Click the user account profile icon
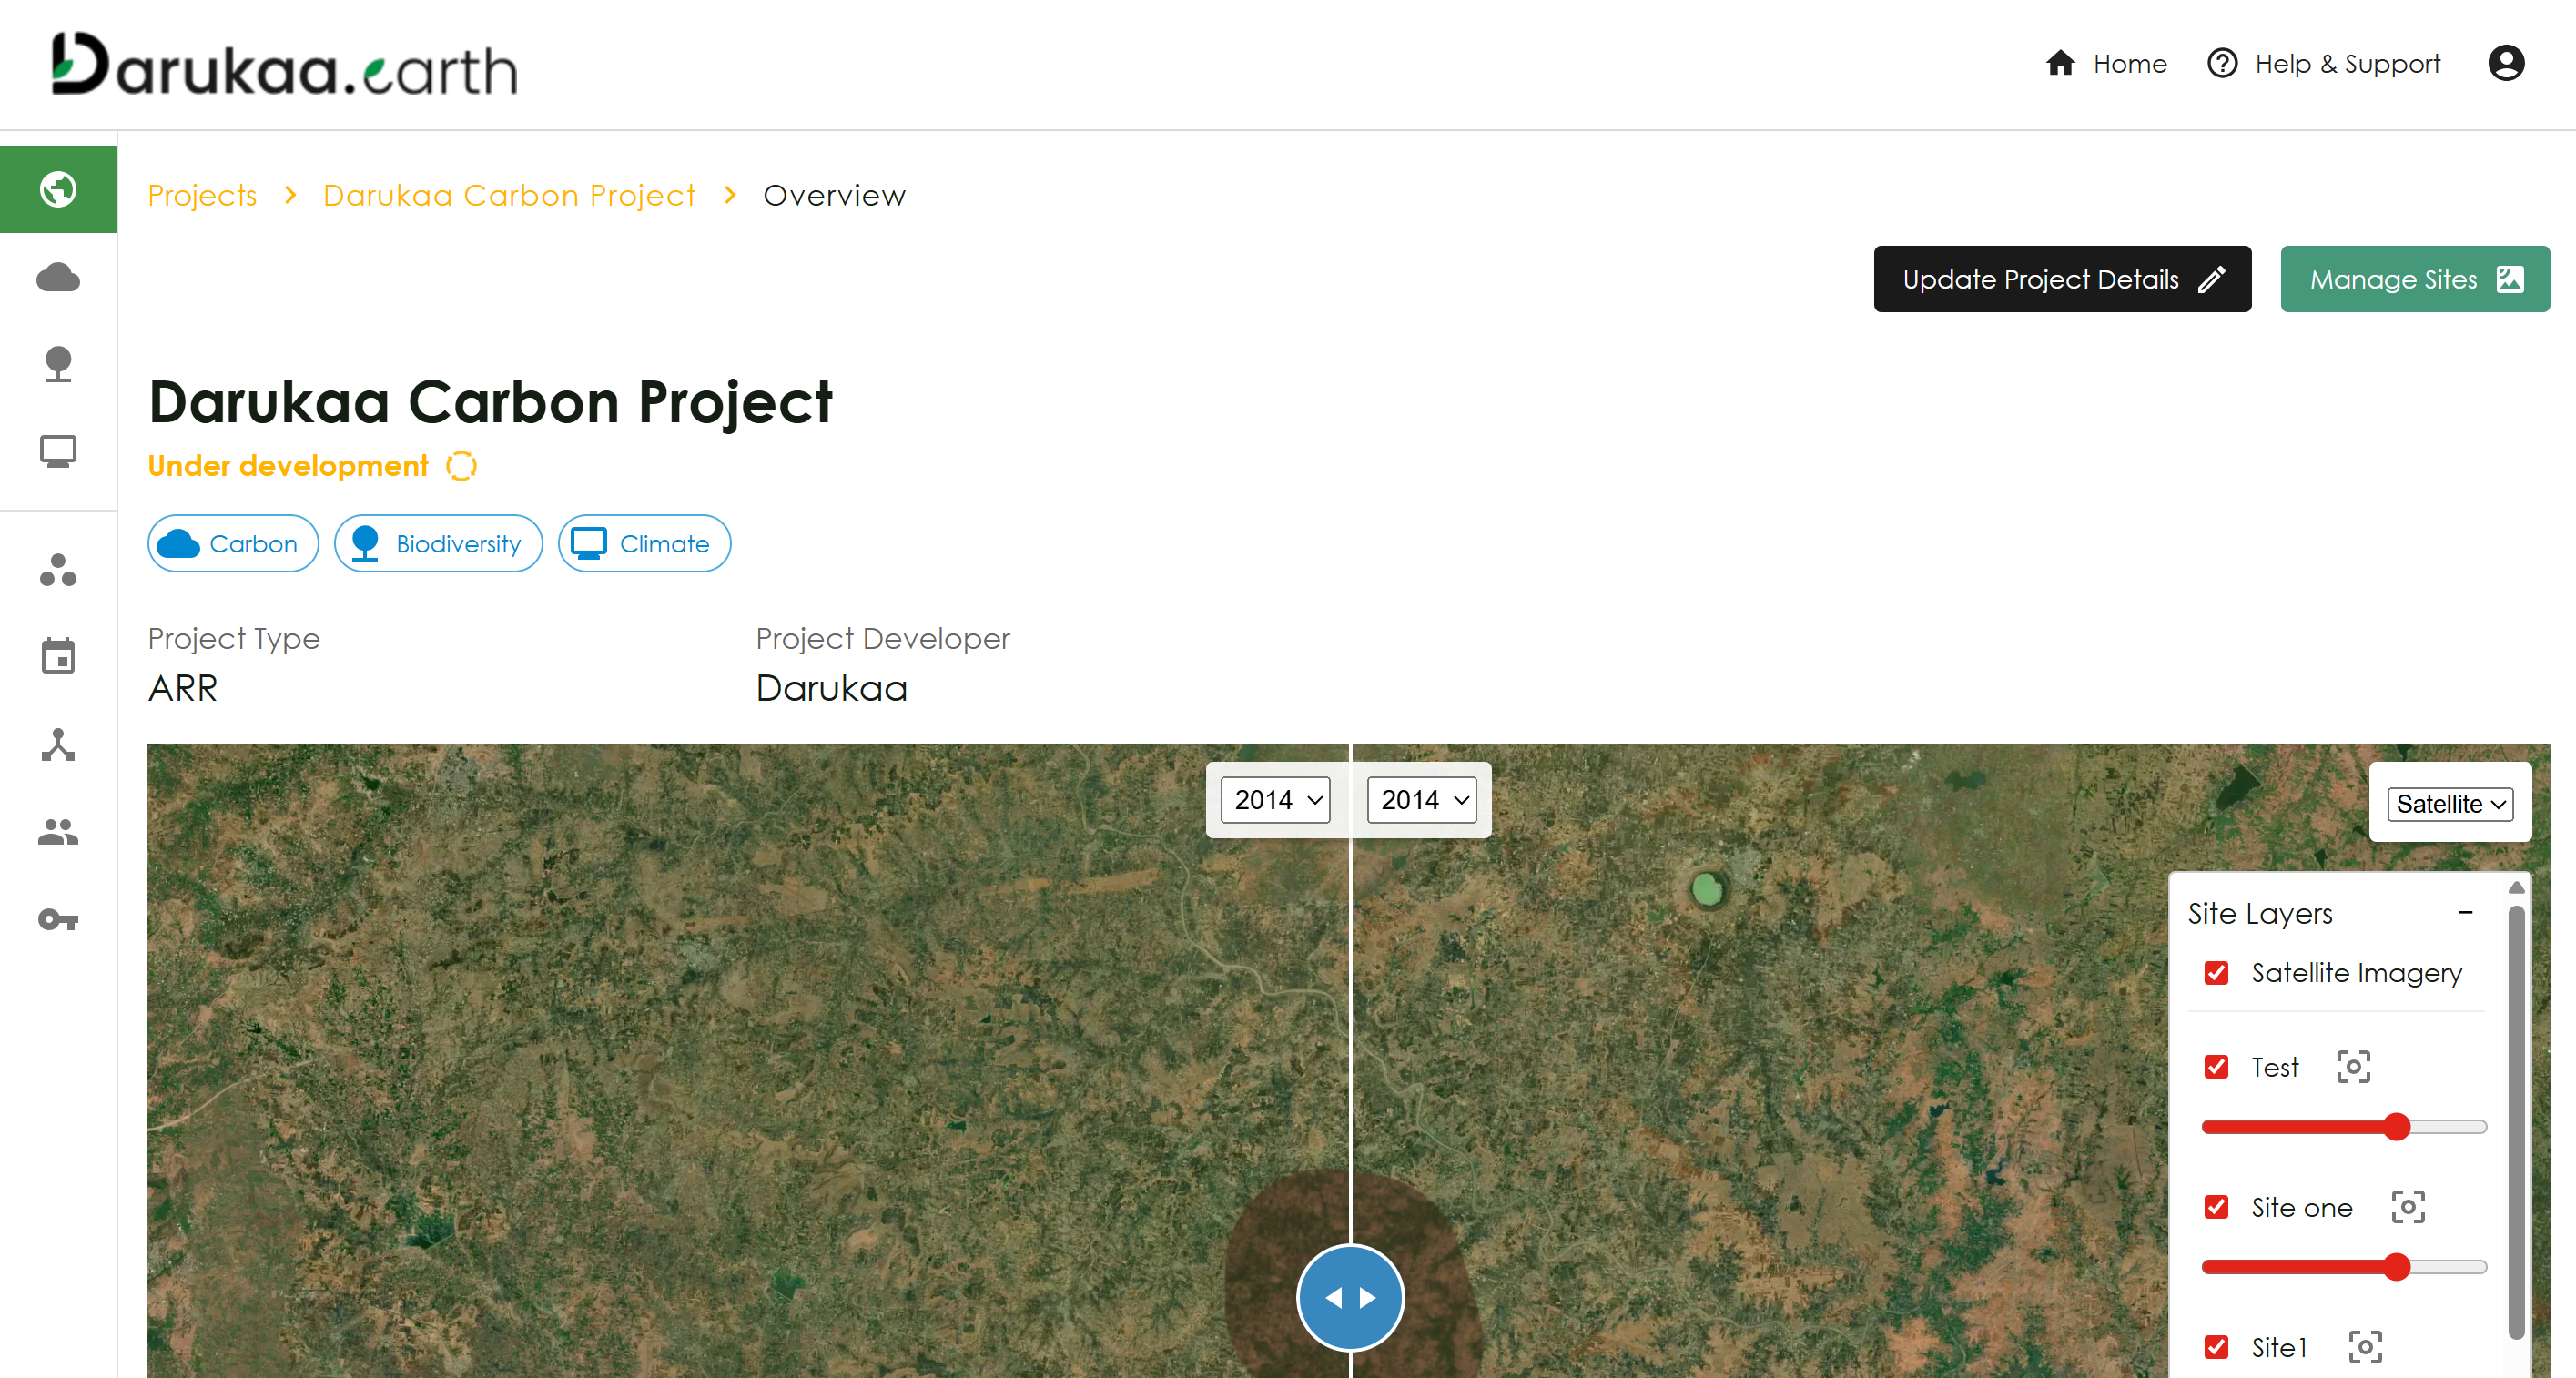Screen dimensions: 2576x1378 pos(2506,64)
